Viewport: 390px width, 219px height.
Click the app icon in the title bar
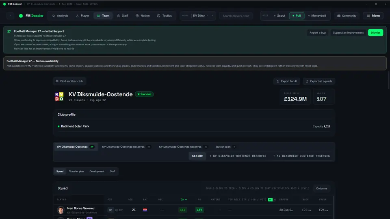pyautogui.click(x=4, y=4)
